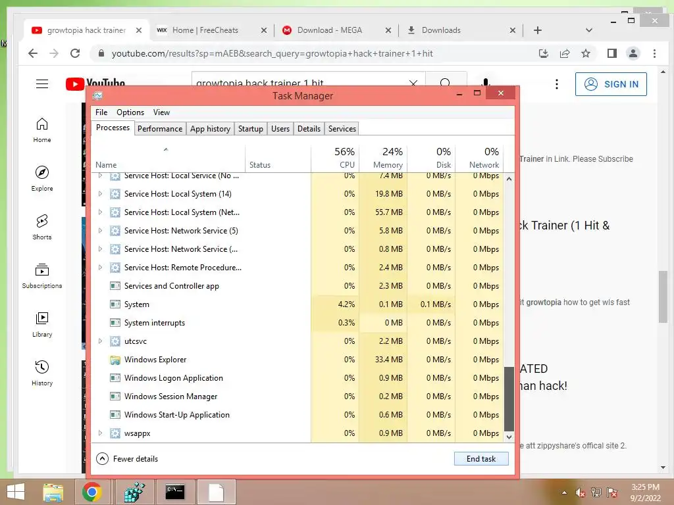Expand Service Host: Local System (Net...
The height and width of the screenshot is (505, 674).
pyautogui.click(x=100, y=212)
